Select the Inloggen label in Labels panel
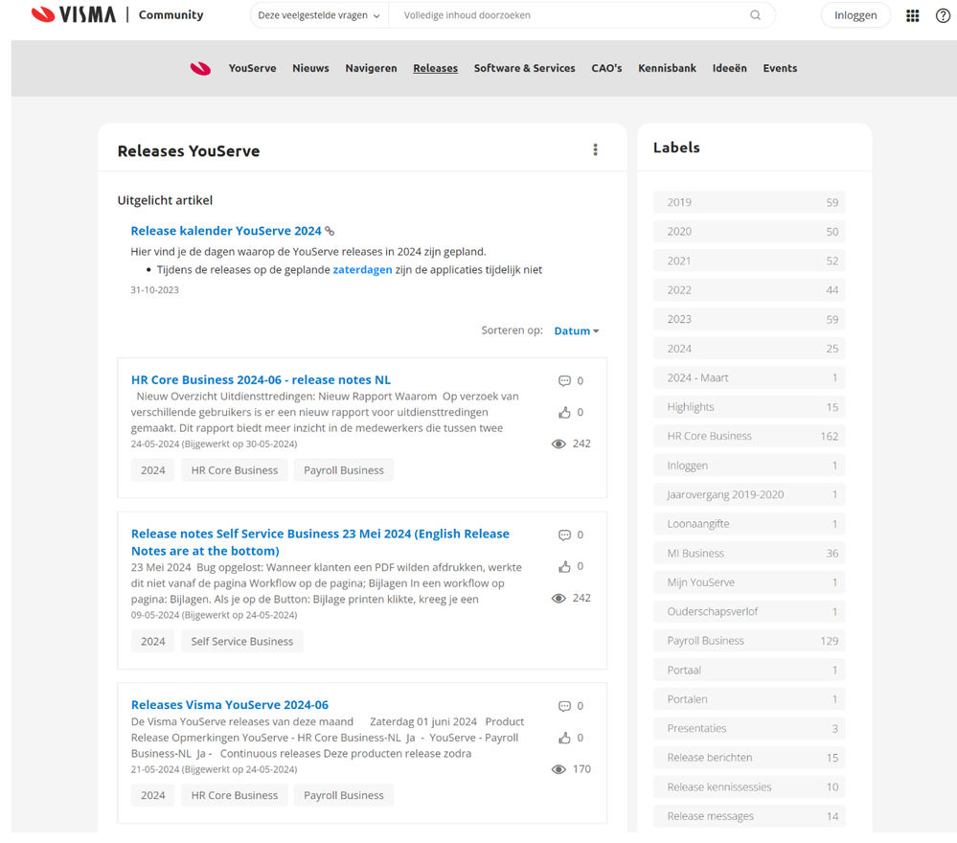The height and width of the screenshot is (843, 957). tap(749, 466)
